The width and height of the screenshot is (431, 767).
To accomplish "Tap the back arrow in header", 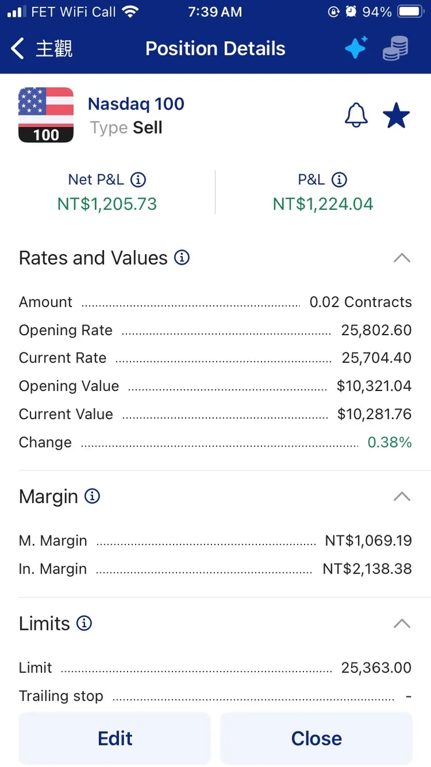I will tap(18, 49).
